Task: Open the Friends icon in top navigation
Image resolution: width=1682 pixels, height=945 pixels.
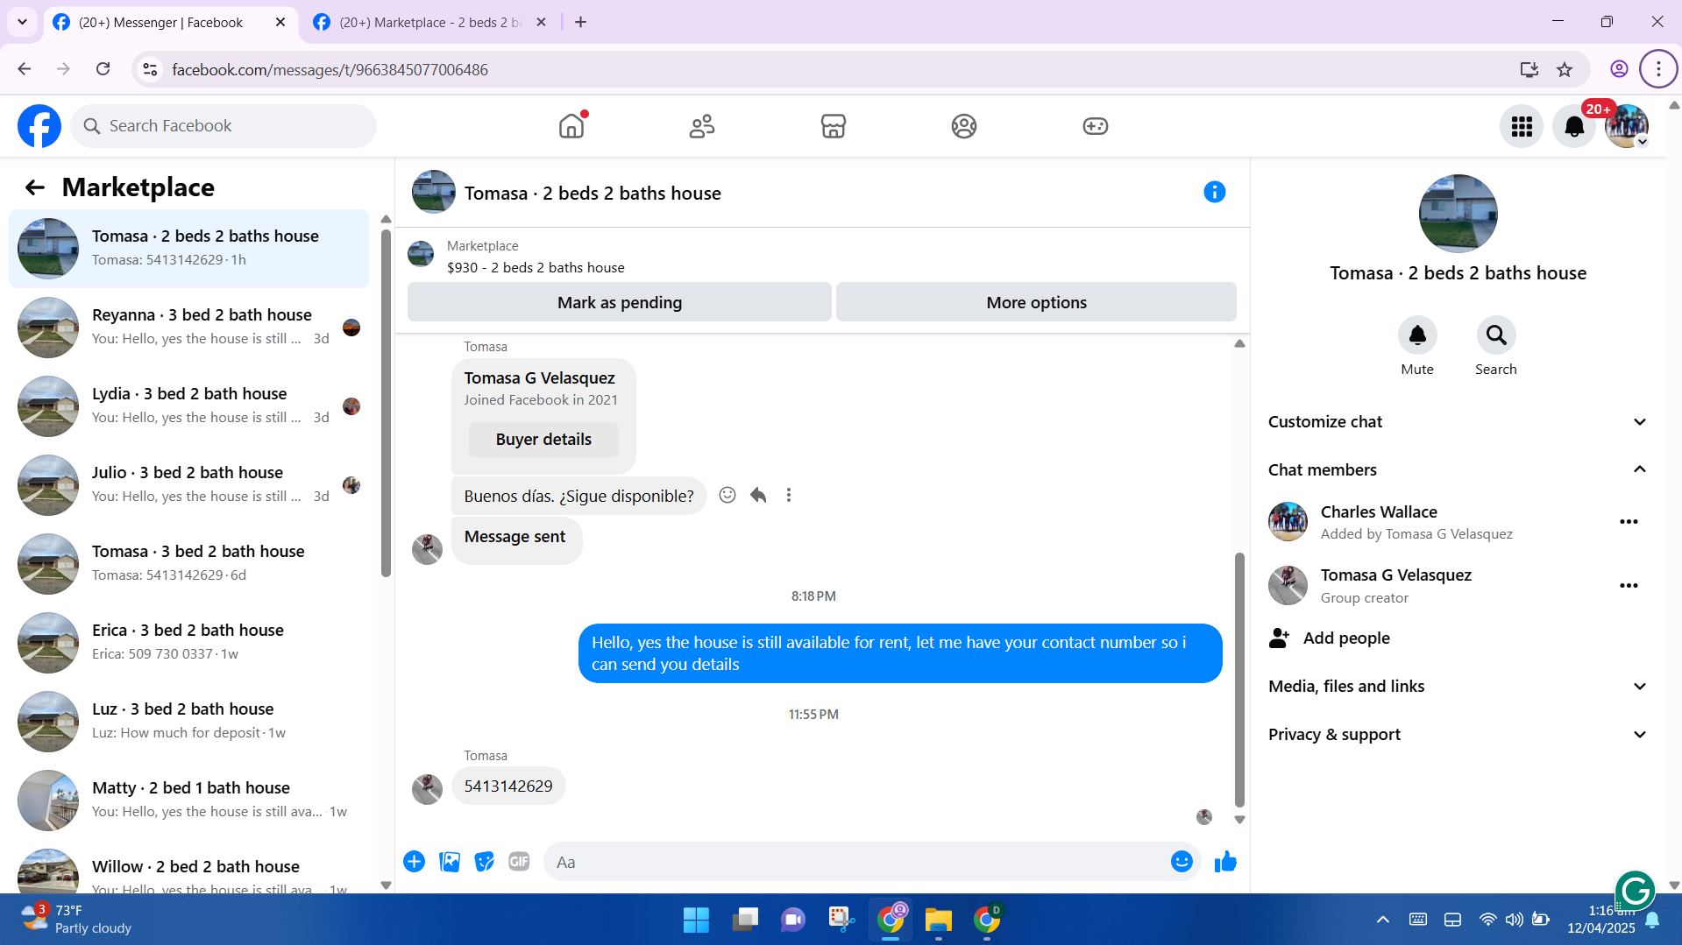Action: pos(702,126)
